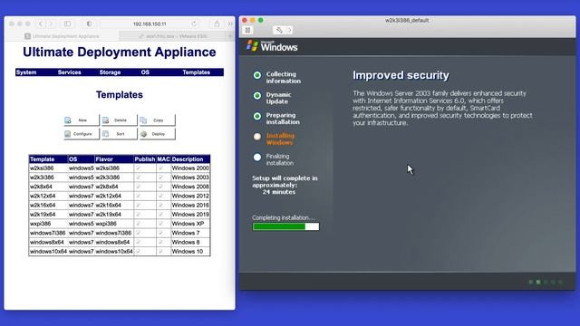
Task: Open VM settings wrench icon
Action: tap(279, 30)
